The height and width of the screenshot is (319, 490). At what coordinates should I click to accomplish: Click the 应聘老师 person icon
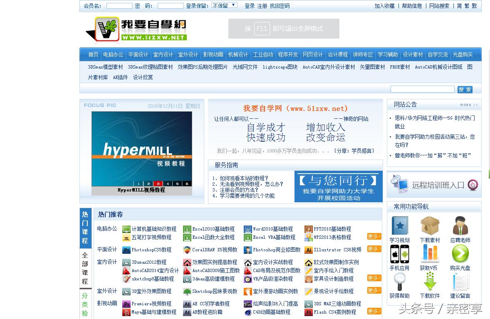click(x=460, y=226)
